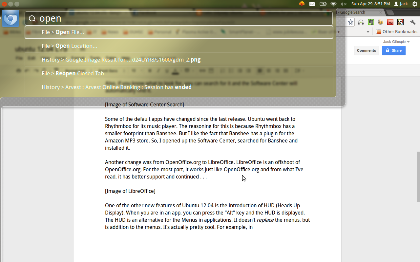Click the HUD search field containing 'open'
Viewport: 420px width, 262px height.
coord(179,18)
